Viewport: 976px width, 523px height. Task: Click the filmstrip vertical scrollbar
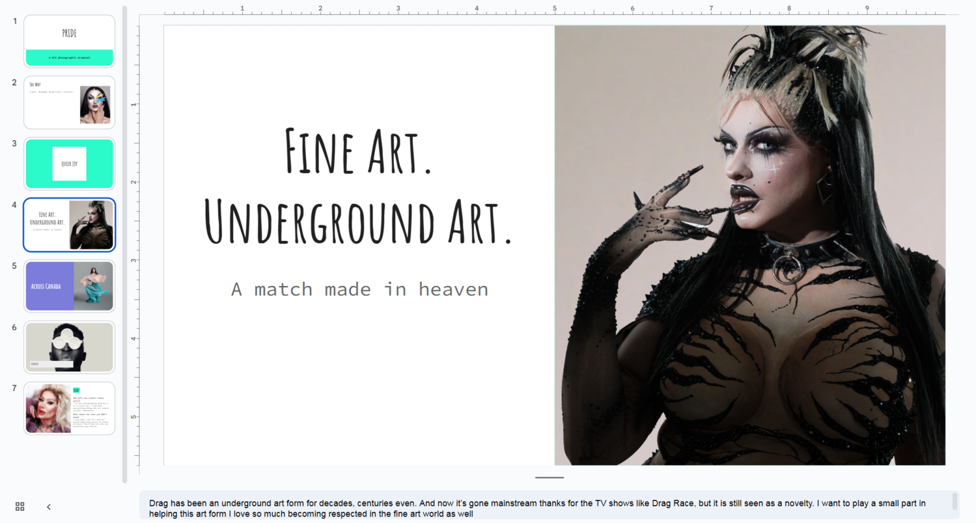pos(124,244)
